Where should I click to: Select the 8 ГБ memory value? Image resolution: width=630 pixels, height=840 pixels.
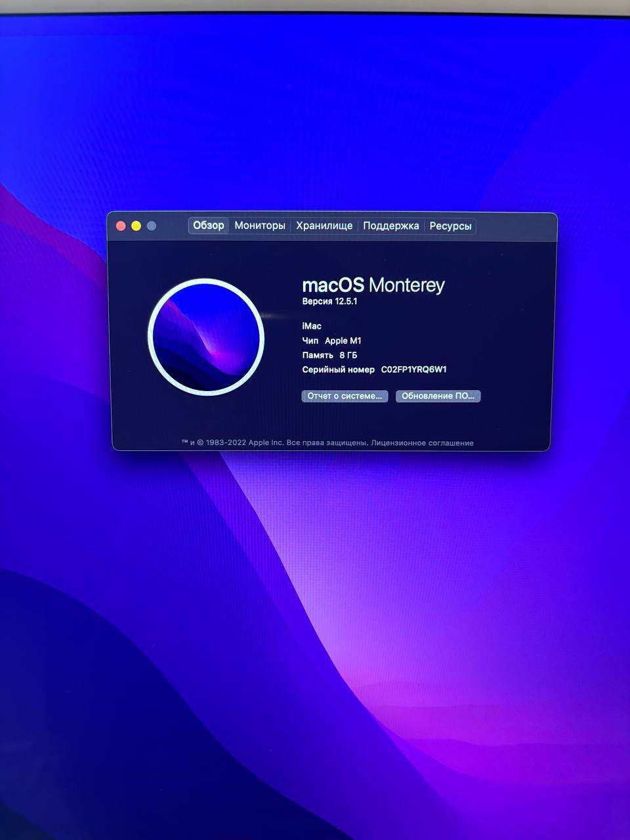click(x=348, y=355)
